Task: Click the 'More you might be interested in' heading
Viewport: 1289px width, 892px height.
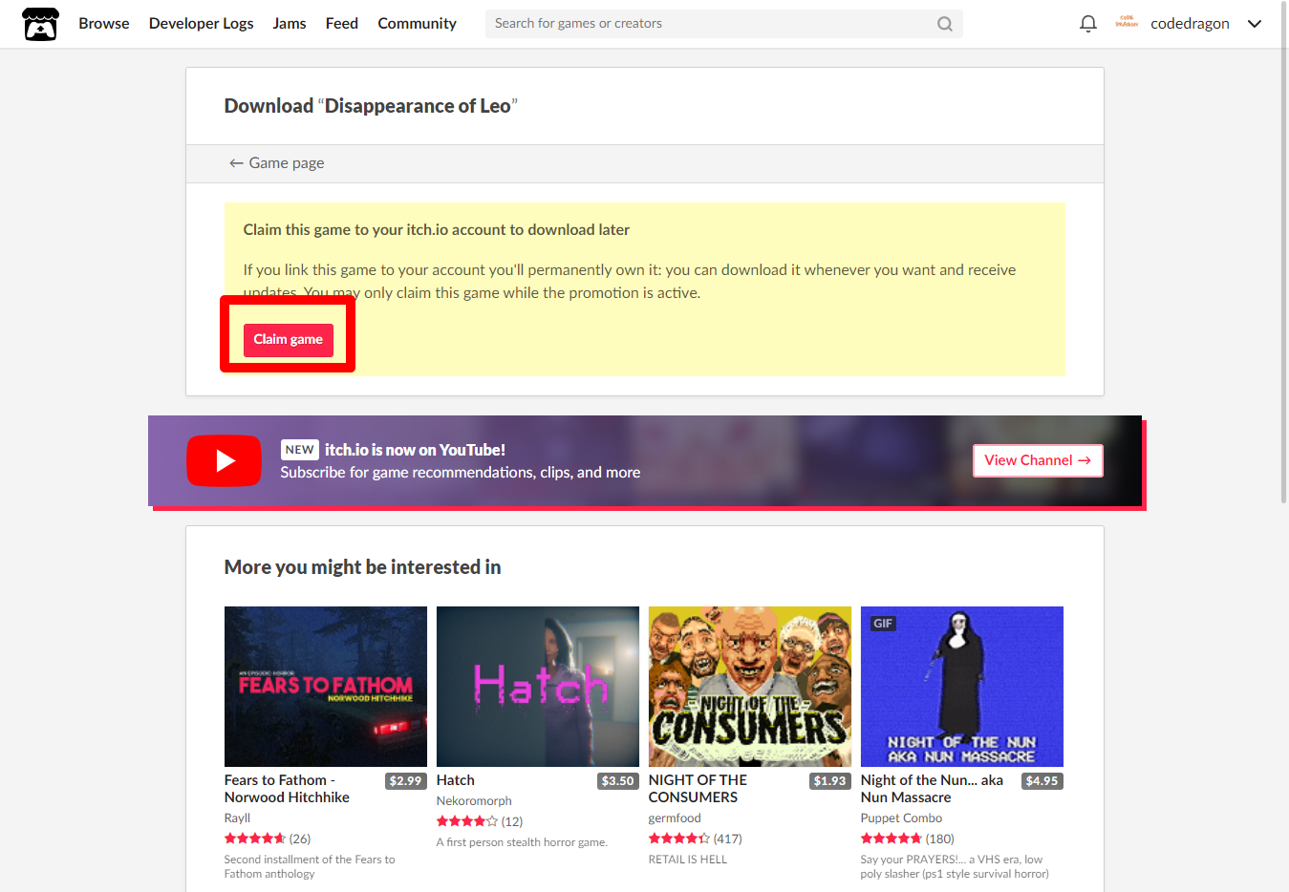Action: point(362,567)
